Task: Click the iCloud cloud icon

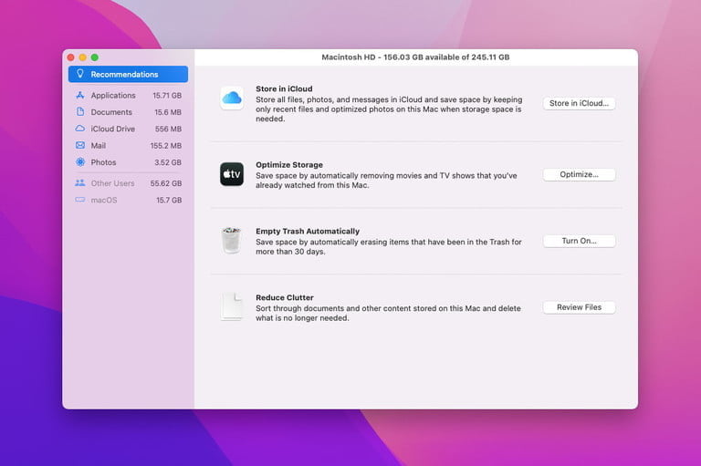Action: pos(232,98)
